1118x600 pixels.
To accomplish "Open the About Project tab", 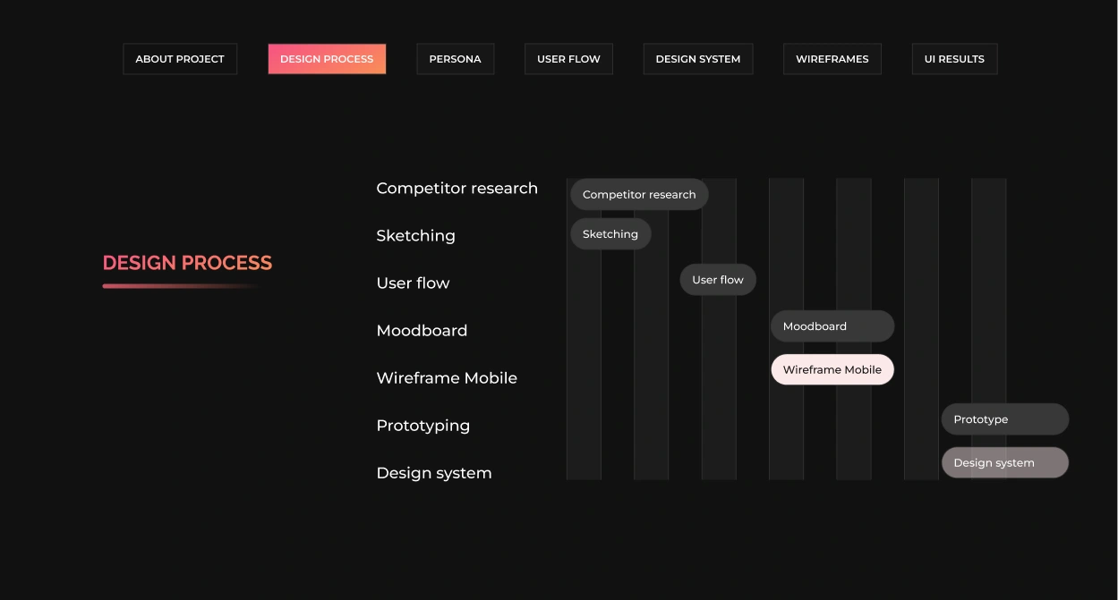I will coord(180,59).
